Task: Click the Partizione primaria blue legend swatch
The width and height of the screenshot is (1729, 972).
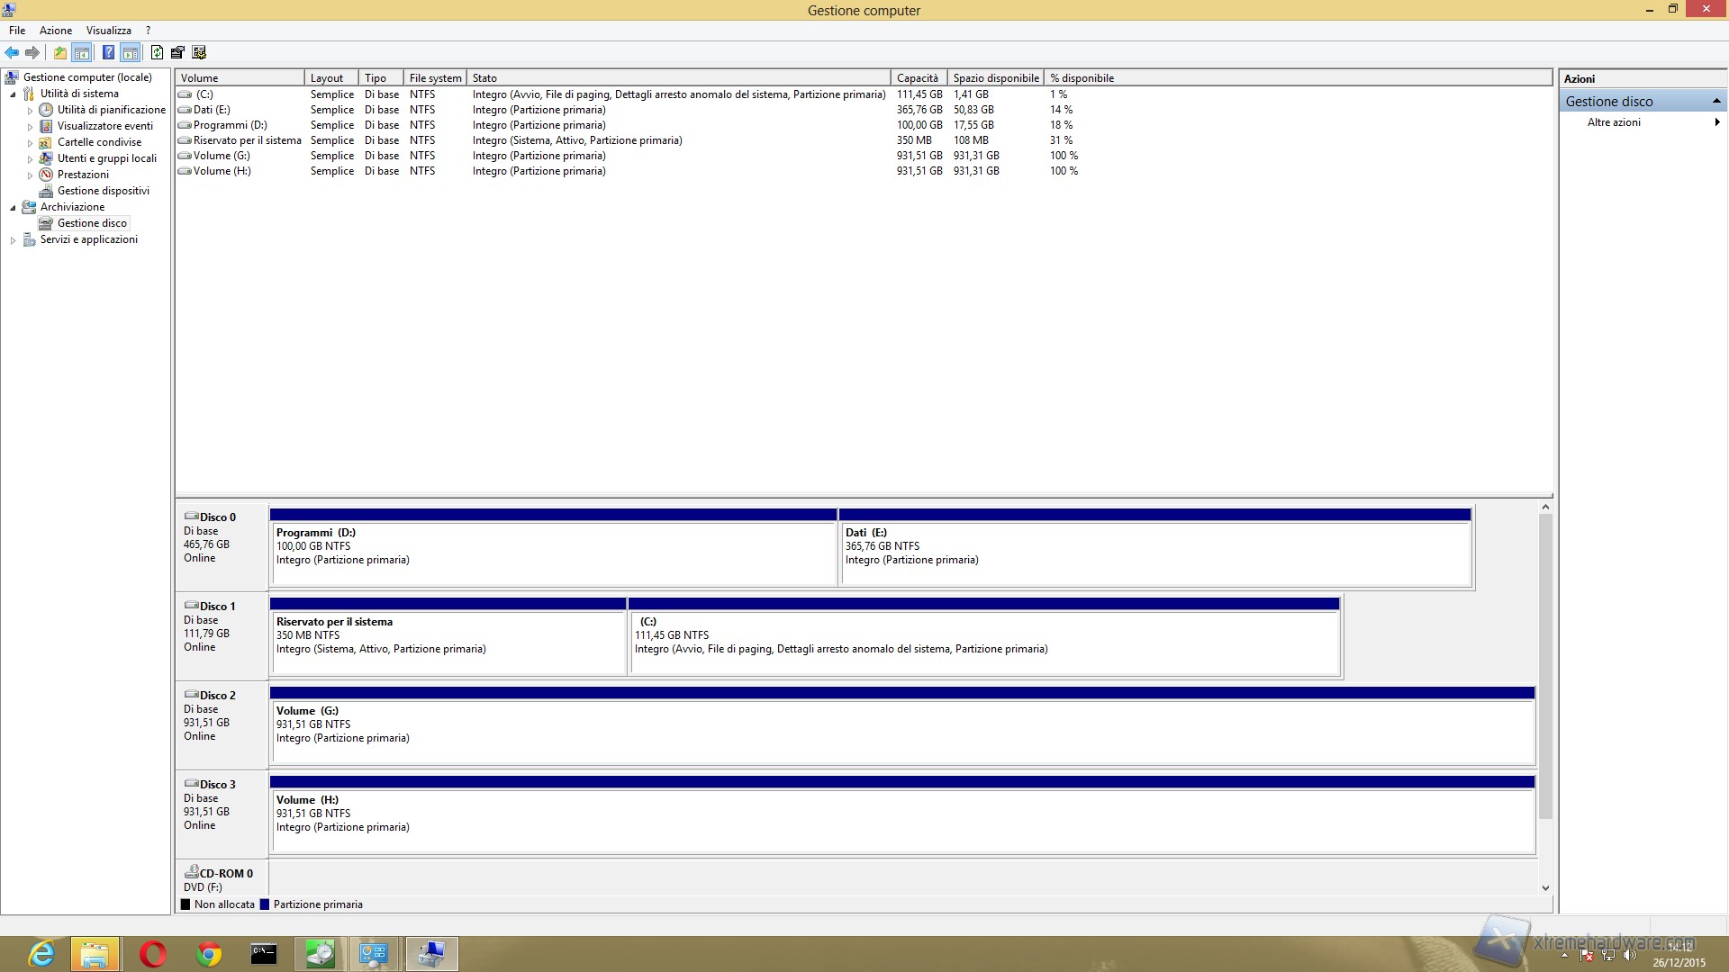Action: coord(265,904)
